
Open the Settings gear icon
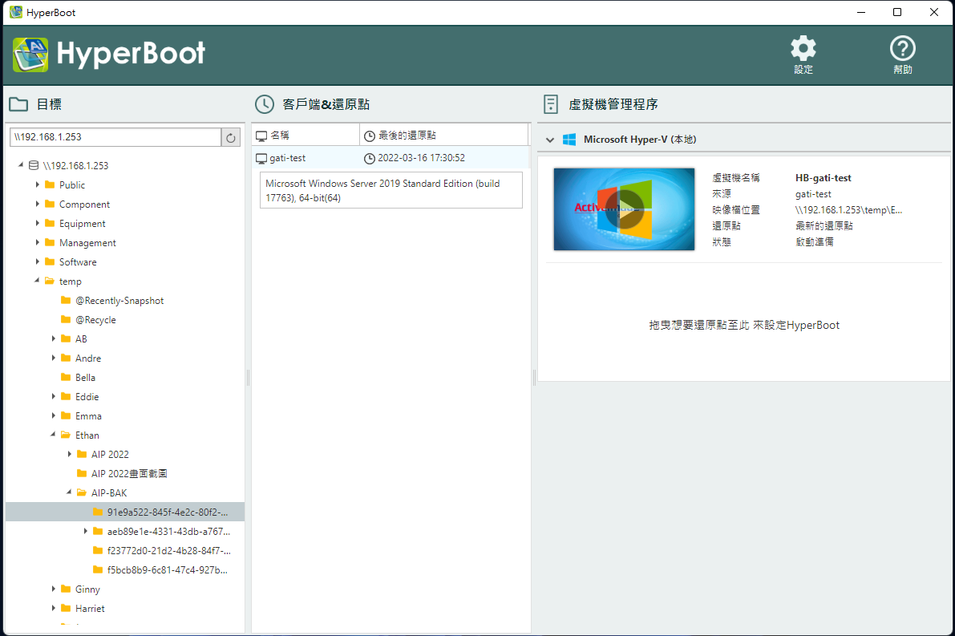pyautogui.click(x=803, y=49)
